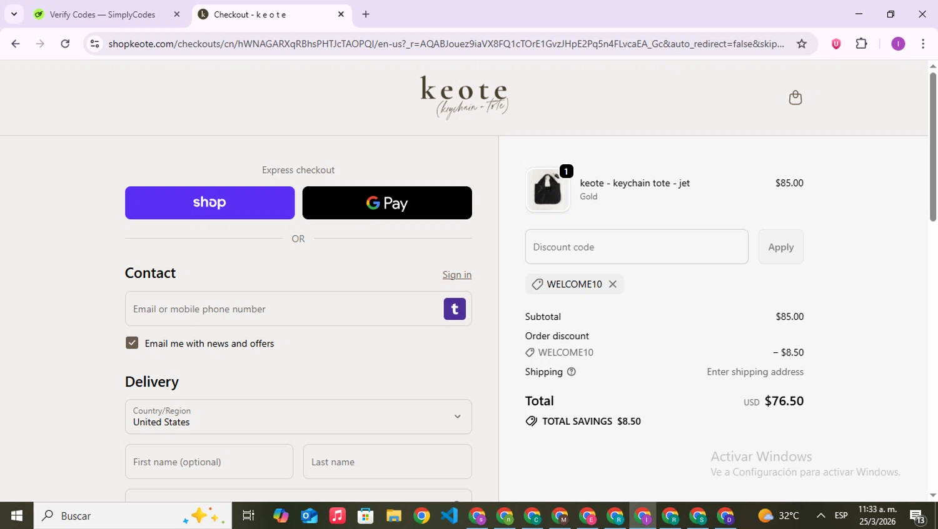The image size is (938, 529).
Task: Click the – $8.50 discount amount
Action: (x=788, y=352)
